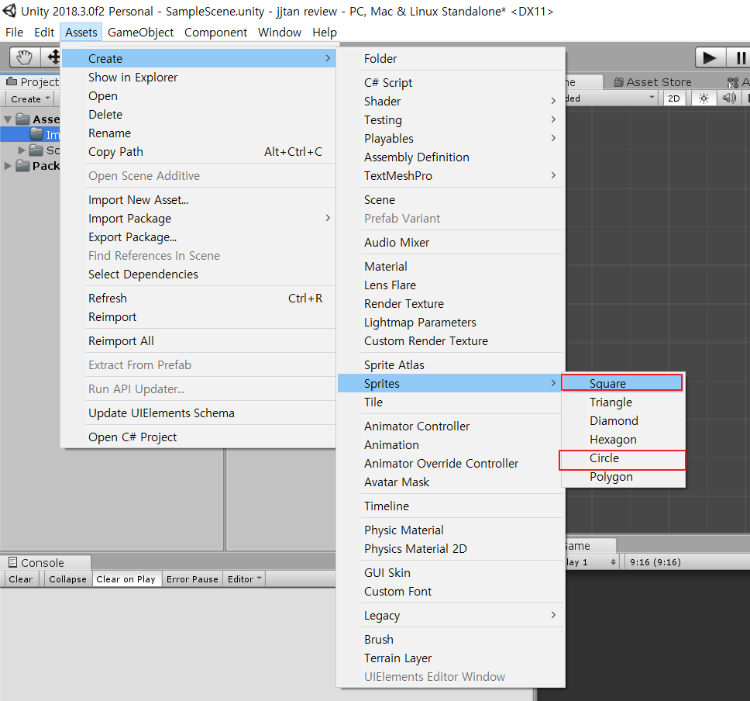Screen dimensions: 750x701
Task: Create a Sprite Atlas
Action: pos(451,365)
